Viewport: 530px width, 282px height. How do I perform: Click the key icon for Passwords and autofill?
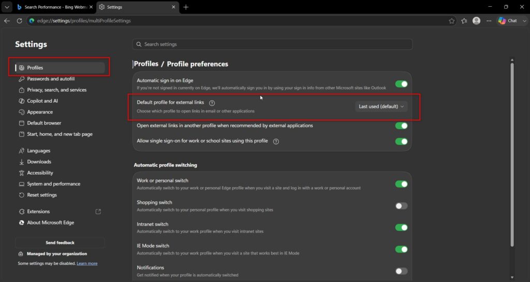click(x=22, y=79)
